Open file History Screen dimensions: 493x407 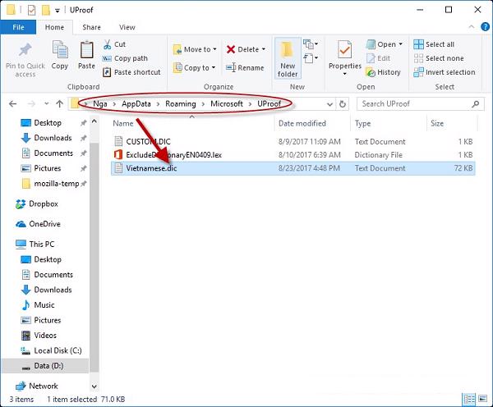(383, 72)
